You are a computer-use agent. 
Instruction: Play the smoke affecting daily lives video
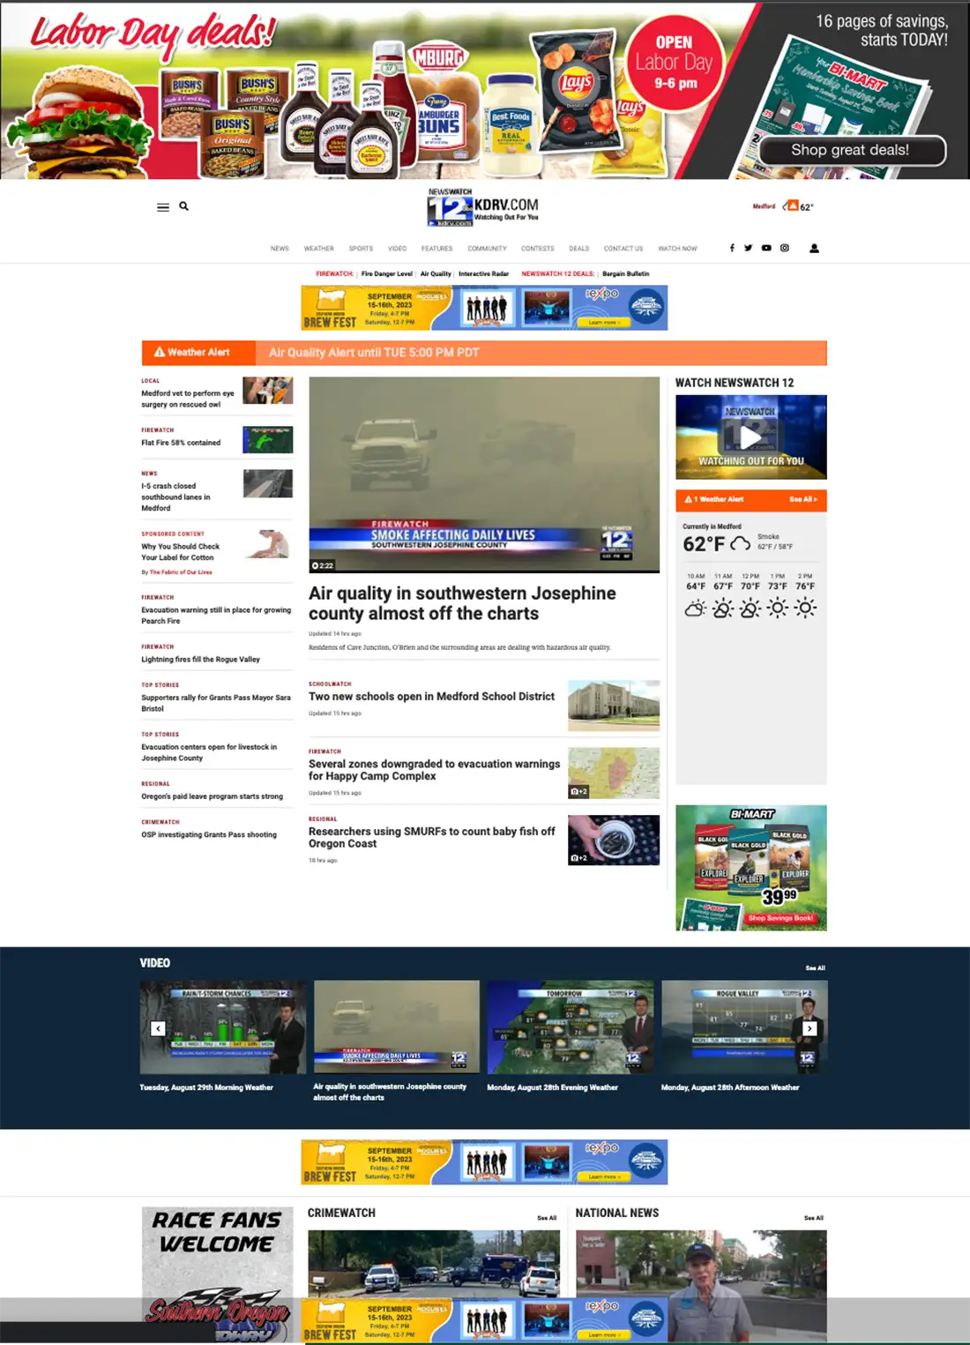click(x=484, y=474)
